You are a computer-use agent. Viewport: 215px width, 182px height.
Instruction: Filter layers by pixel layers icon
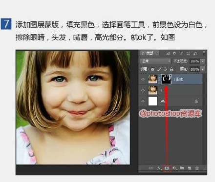tap(168, 53)
